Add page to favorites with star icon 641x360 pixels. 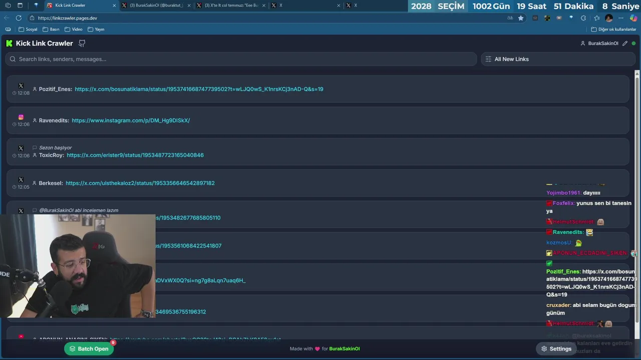521,18
